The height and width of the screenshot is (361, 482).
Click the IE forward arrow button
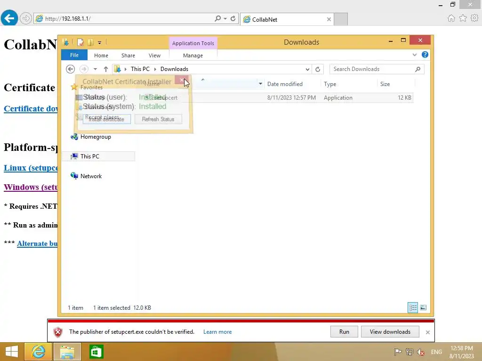(26, 18)
